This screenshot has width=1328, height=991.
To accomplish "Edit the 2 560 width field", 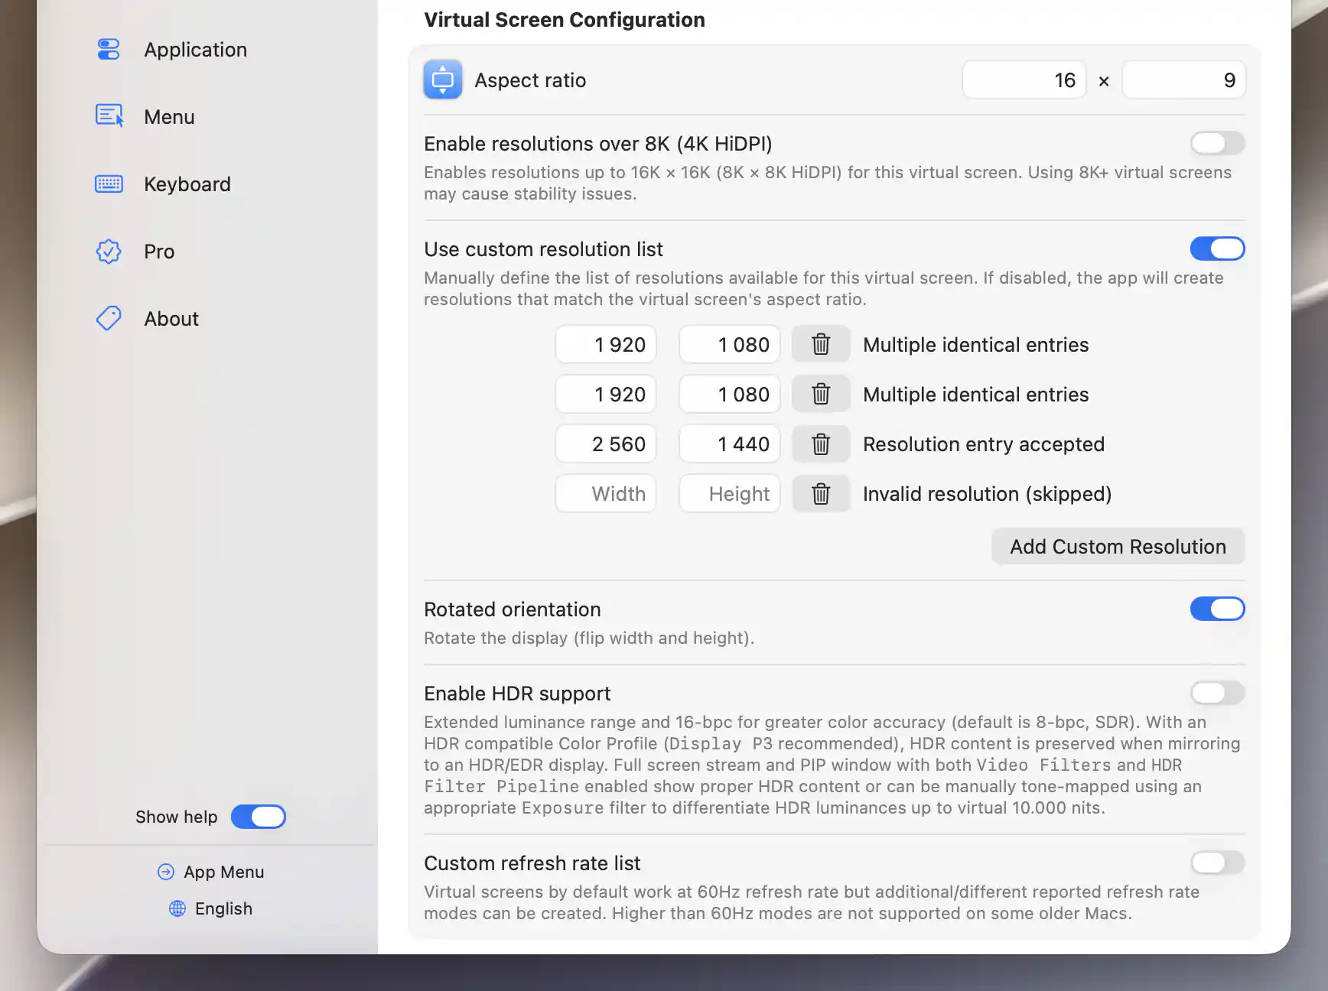I will pos(606,444).
